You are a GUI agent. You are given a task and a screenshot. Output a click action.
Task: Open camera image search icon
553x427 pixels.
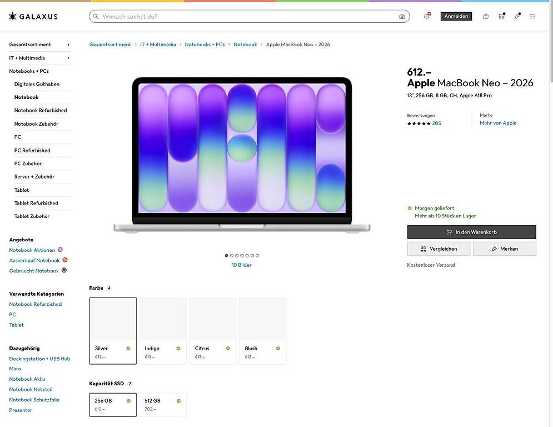point(402,16)
